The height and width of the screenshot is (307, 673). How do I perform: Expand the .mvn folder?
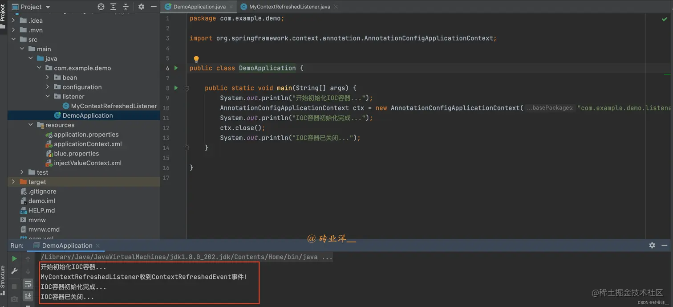[x=13, y=30]
